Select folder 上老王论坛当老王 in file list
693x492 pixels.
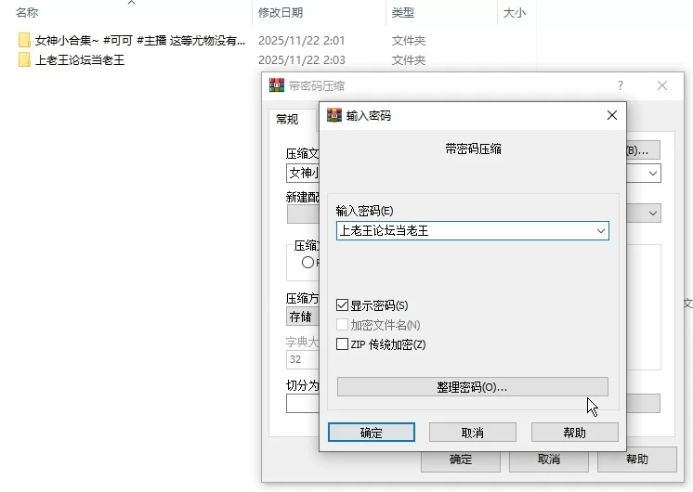[80, 59]
